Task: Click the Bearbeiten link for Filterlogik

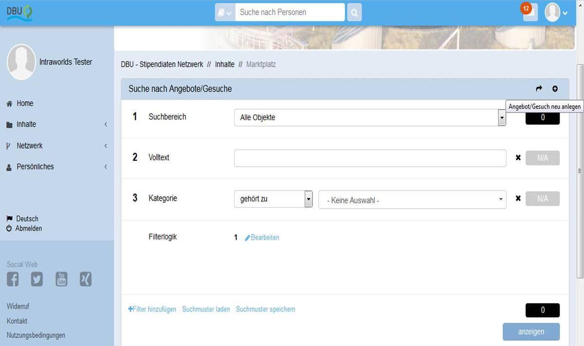Action: [x=262, y=238]
